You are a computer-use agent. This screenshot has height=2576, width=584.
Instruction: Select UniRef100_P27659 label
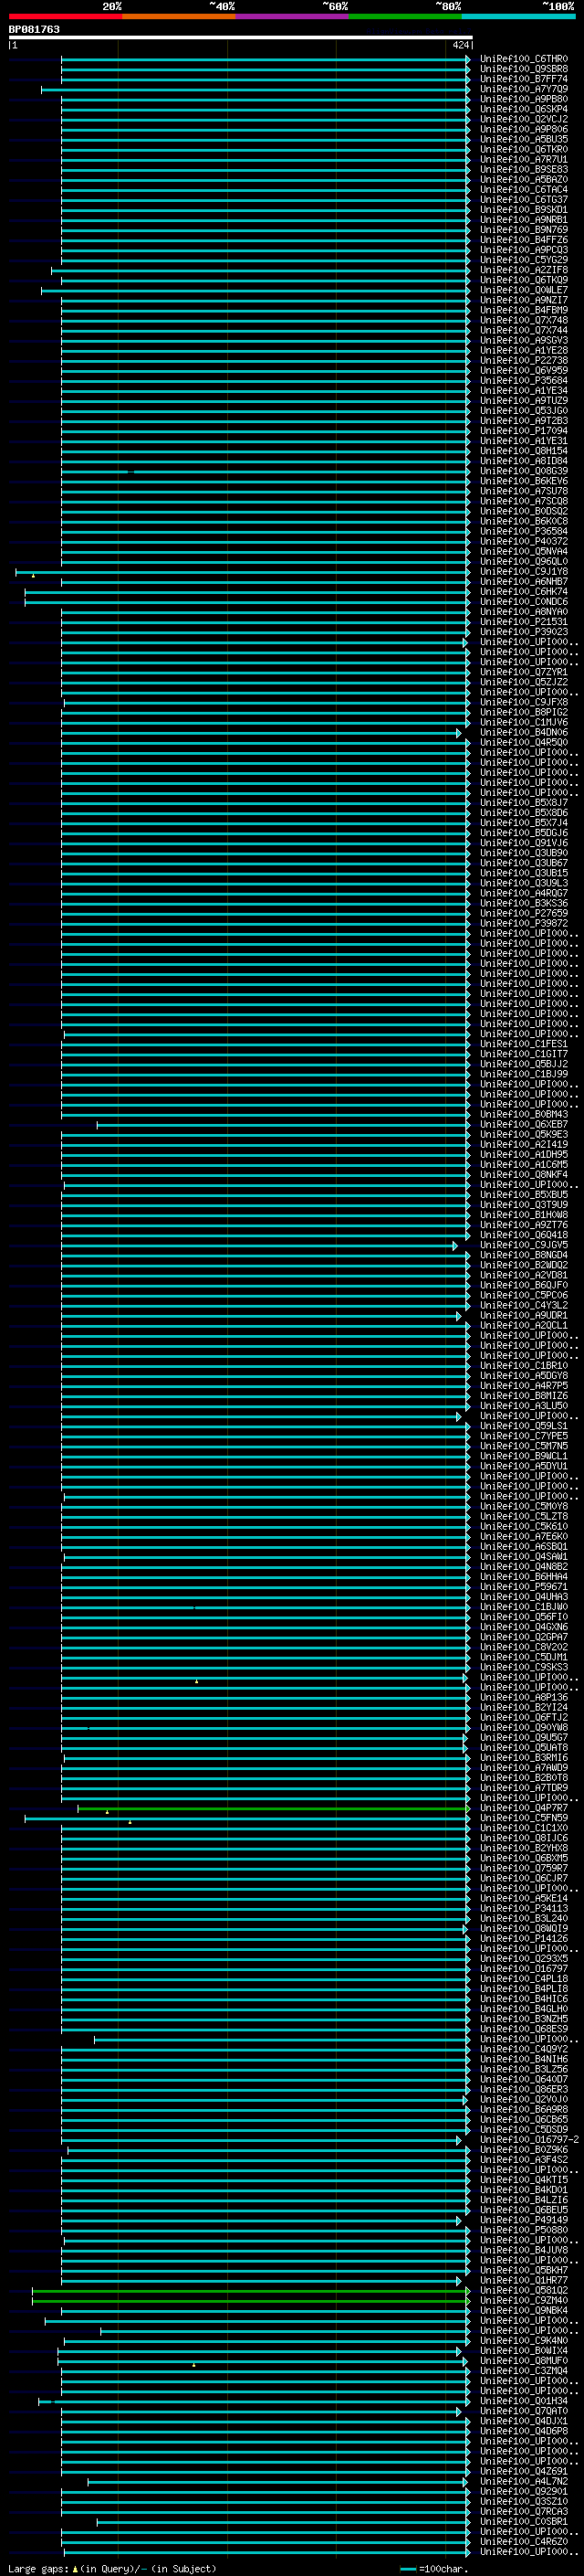coord(523,913)
